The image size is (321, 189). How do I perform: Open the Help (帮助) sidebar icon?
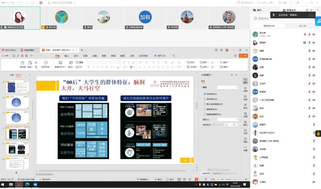tap(245, 140)
